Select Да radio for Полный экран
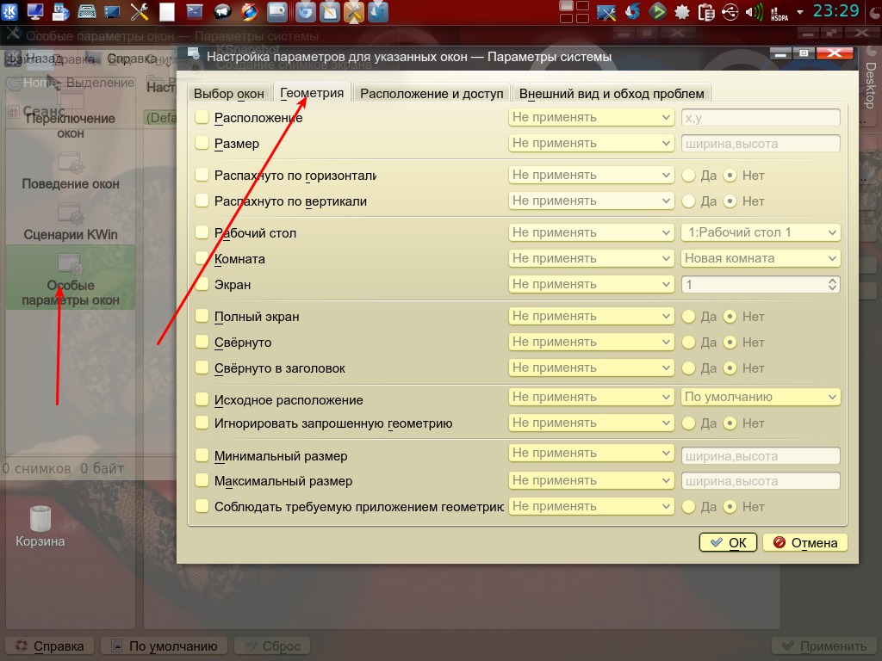 point(688,317)
